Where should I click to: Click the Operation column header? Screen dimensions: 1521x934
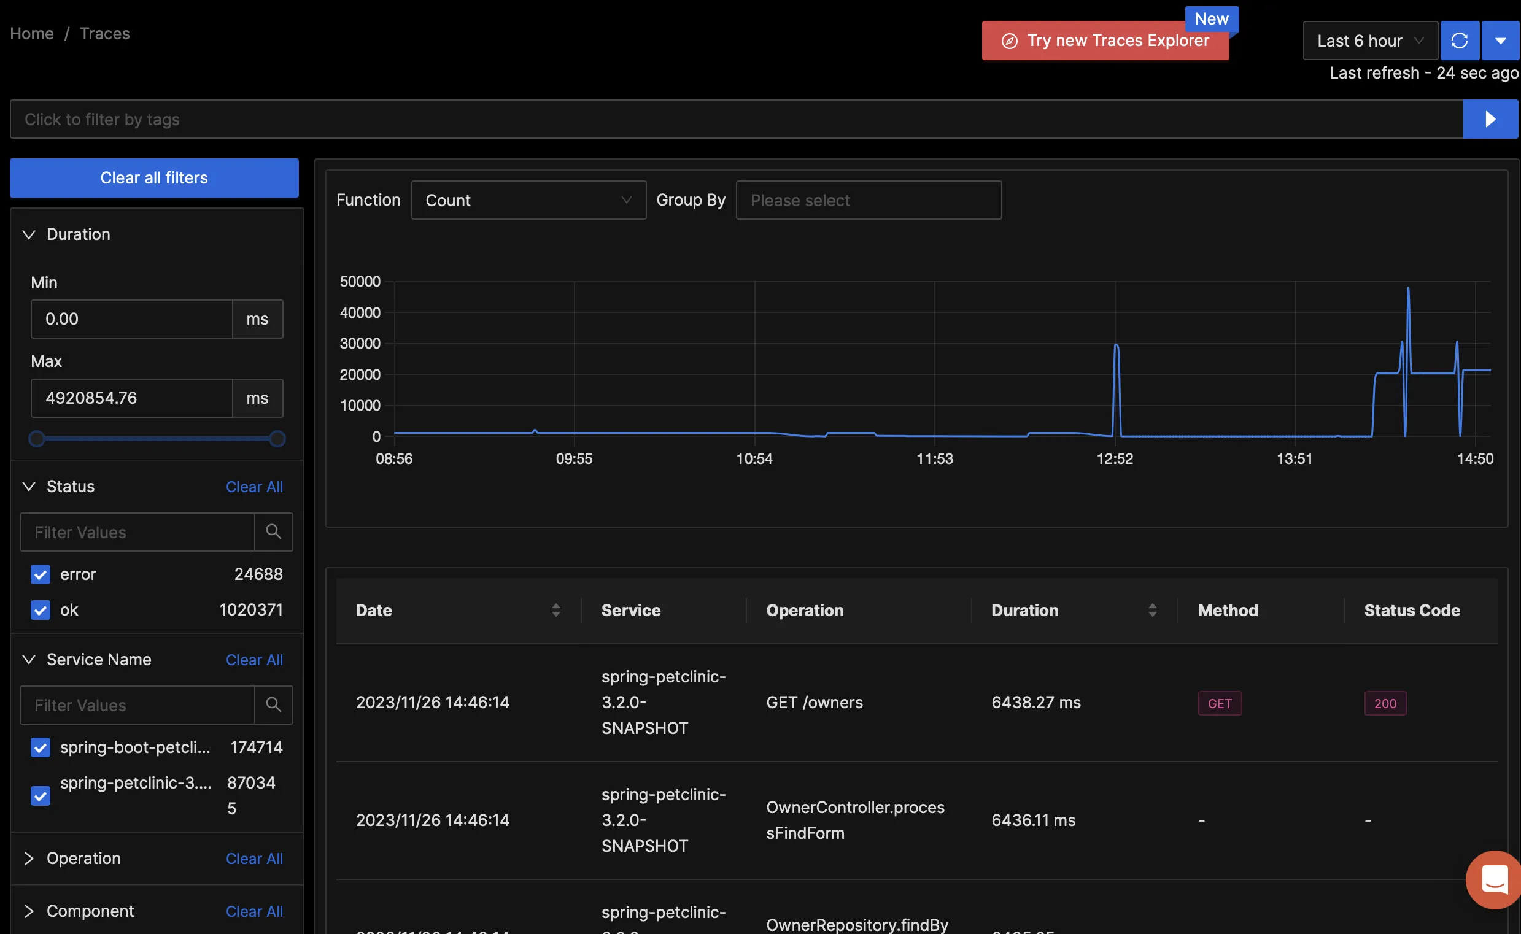pos(805,611)
